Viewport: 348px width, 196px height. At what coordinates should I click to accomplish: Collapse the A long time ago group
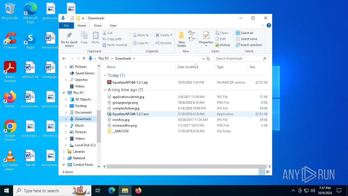[105, 90]
